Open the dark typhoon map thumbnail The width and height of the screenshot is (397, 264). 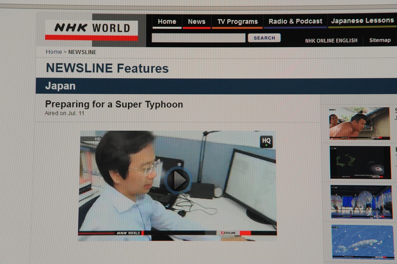point(360,162)
